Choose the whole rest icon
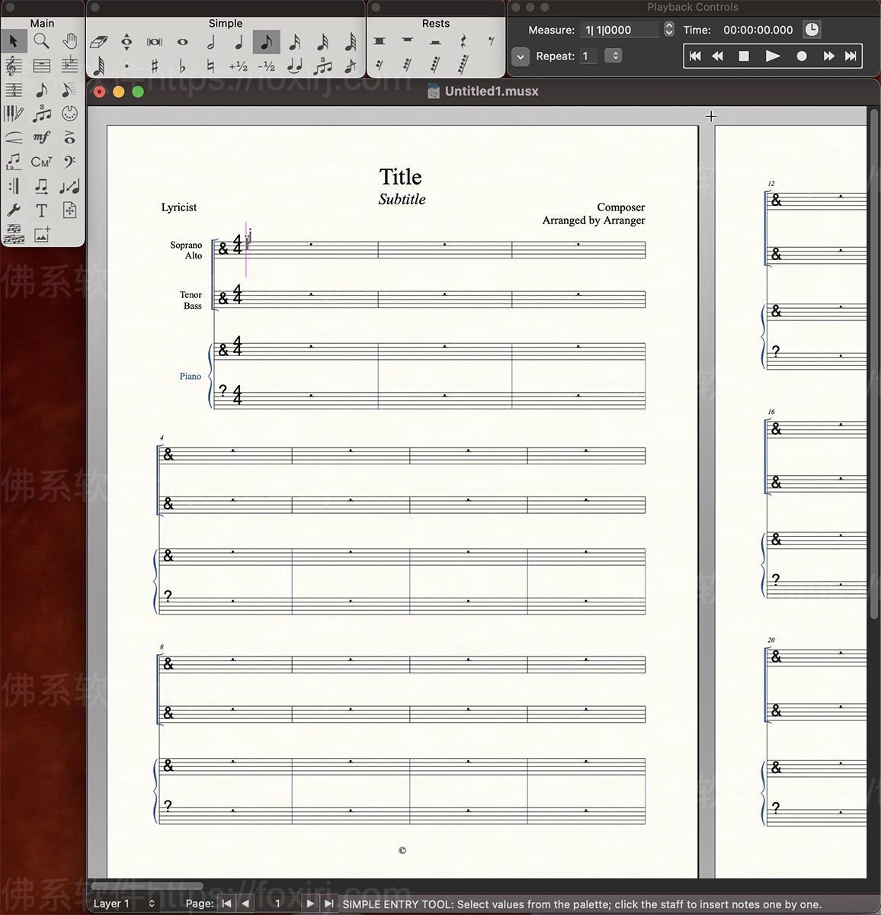Screen dimensions: 881x915 coord(407,41)
